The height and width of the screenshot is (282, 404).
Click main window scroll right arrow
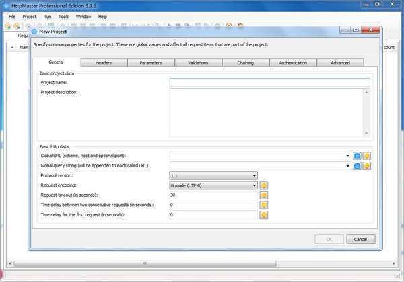pos(394,263)
